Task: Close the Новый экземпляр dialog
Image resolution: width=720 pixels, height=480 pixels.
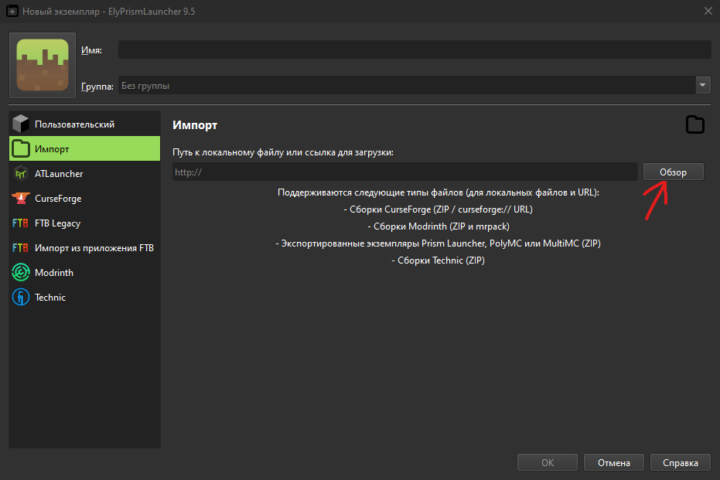Action: pos(708,11)
